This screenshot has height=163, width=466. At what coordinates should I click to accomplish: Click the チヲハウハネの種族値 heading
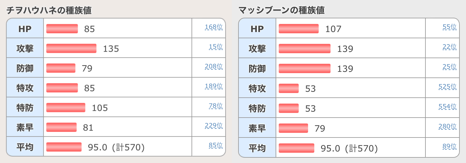49,10
